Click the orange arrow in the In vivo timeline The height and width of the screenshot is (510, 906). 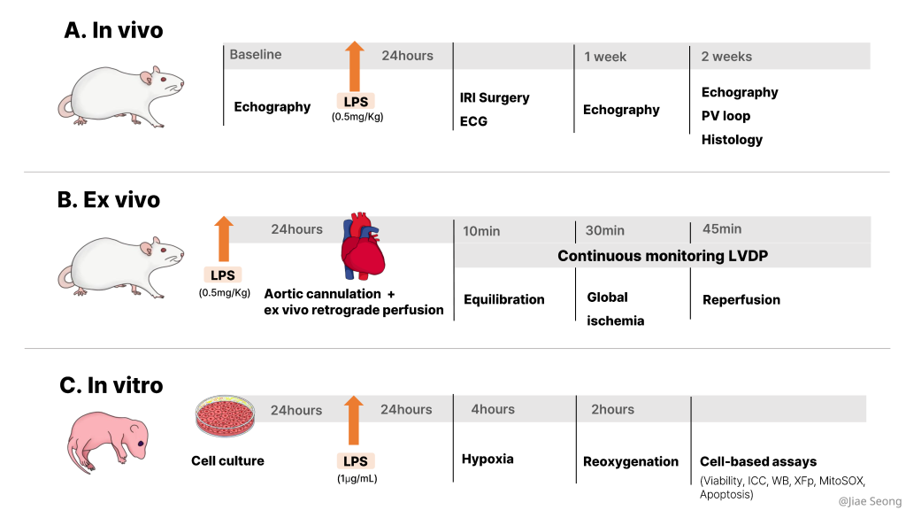point(354,65)
